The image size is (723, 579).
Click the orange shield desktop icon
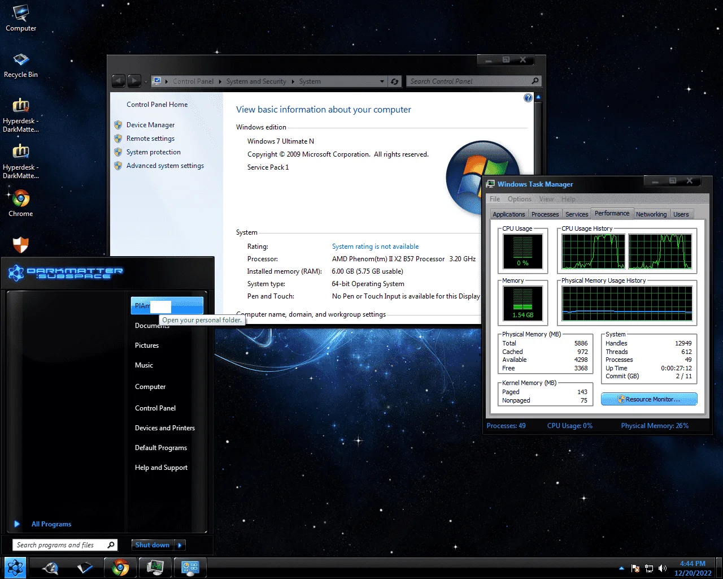tap(21, 245)
